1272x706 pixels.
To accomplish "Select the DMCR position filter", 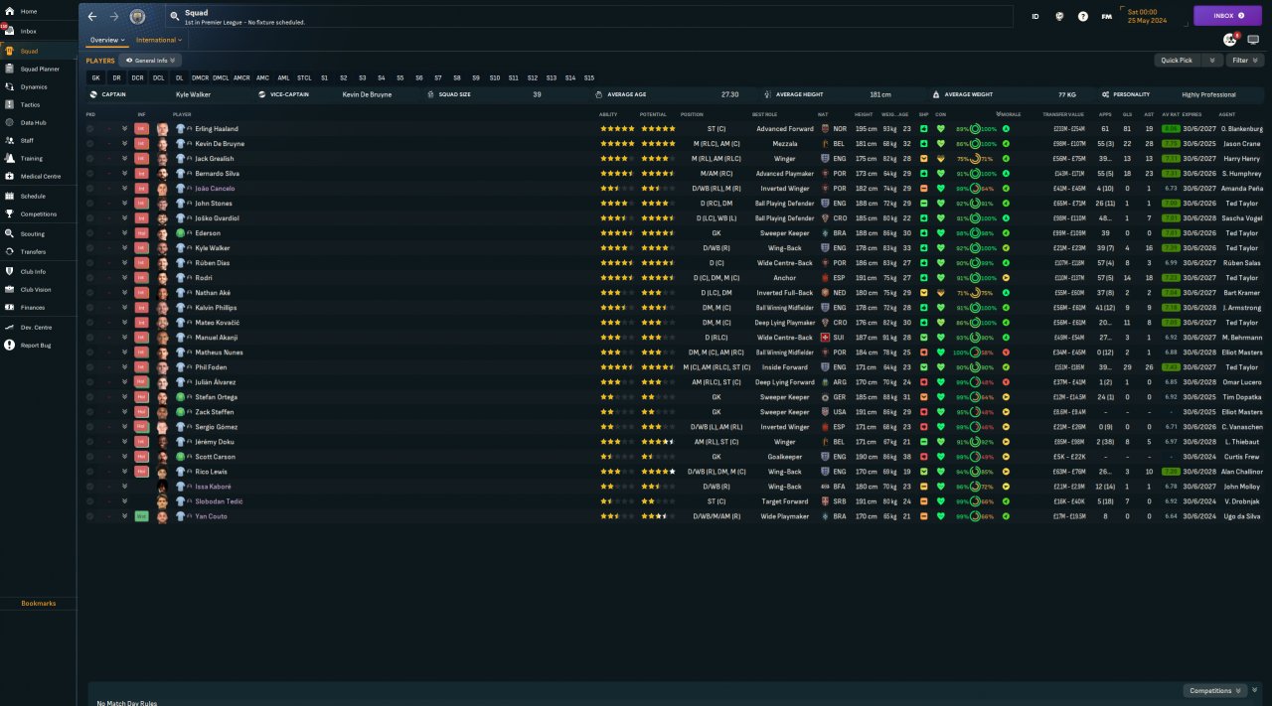I will click(200, 77).
